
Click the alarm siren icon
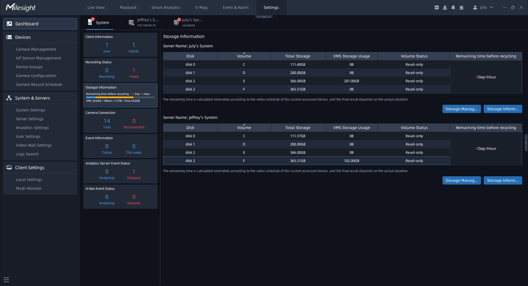tap(461, 7)
